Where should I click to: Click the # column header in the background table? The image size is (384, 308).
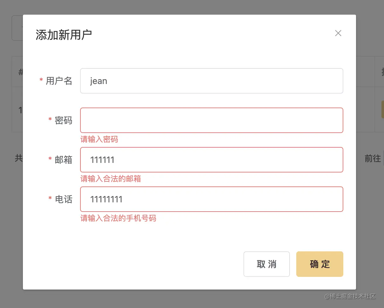20,72
